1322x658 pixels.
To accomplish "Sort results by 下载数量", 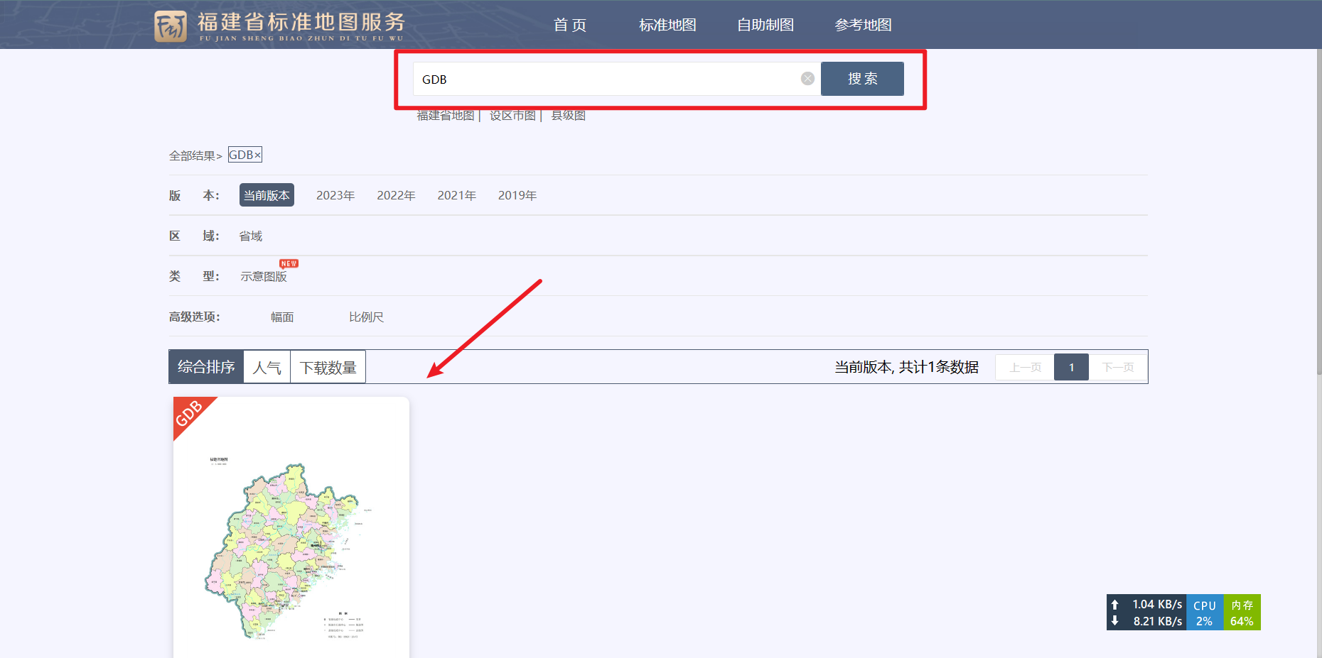I will [328, 367].
